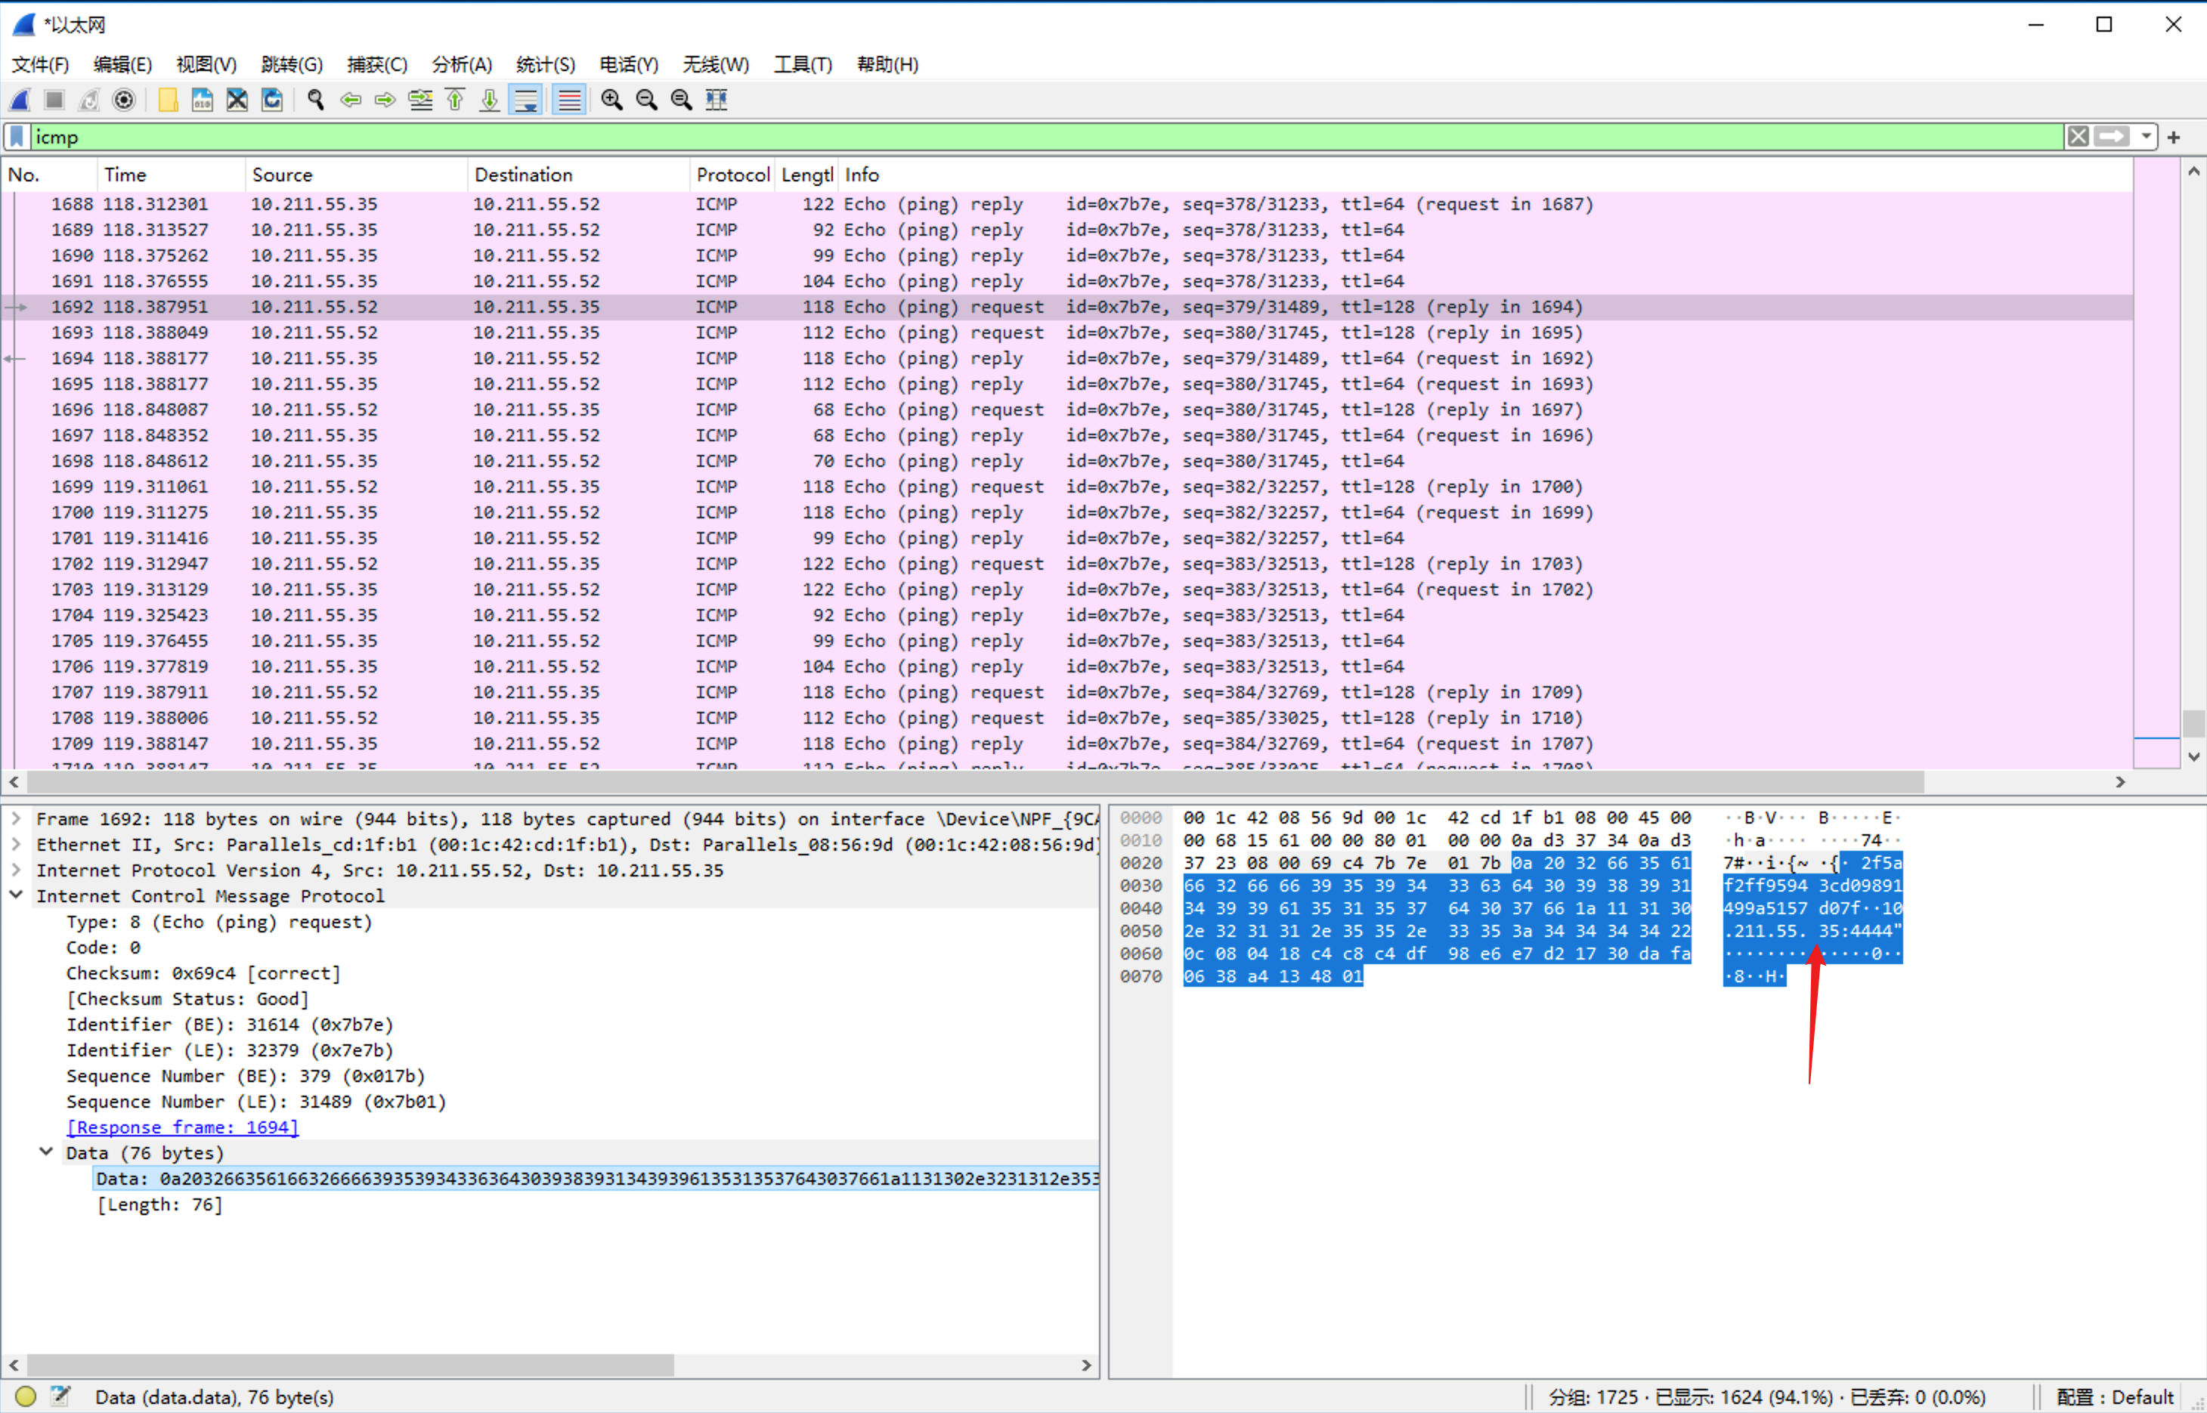This screenshot has height=1413, width=2207.
Task: Toggle auto-scroll during live capture
Action: [526, 99]
